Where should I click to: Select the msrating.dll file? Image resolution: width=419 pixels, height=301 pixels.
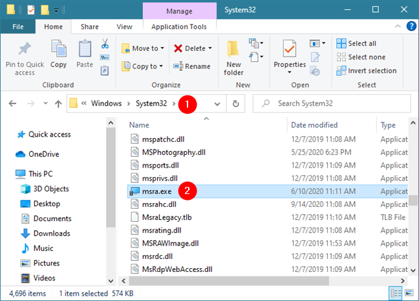click(162, 230)
